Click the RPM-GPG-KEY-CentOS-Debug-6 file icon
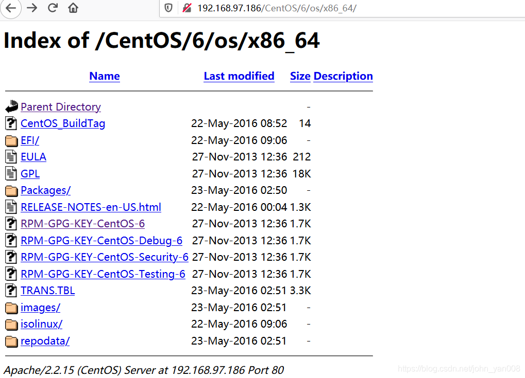Screen dimensions: 525x378 pyautogui.click(x=11, y=240)
